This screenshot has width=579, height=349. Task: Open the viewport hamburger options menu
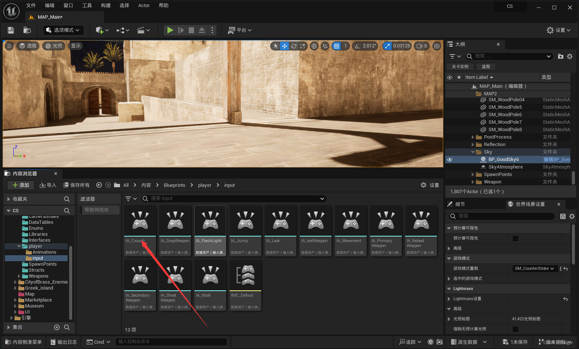pos(9,46)
